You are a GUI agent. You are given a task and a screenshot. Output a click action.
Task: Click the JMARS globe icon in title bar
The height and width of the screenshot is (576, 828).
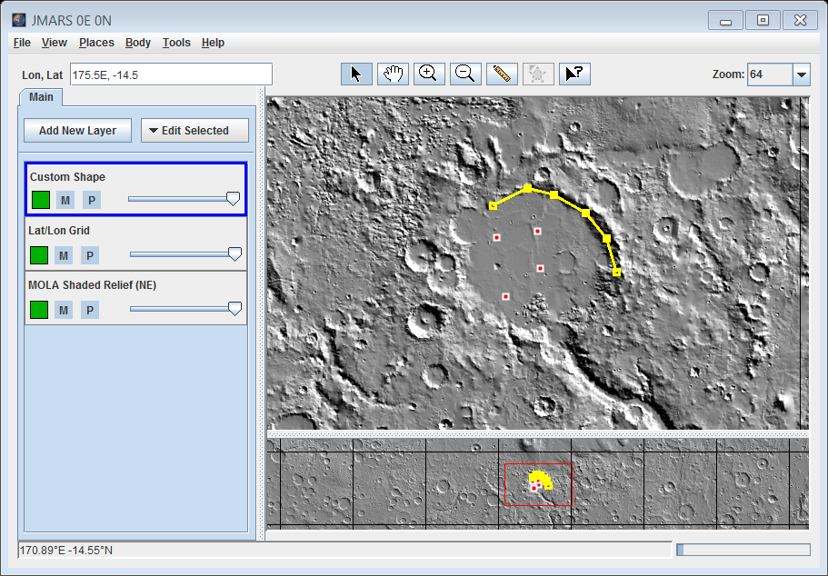(19, 20)
